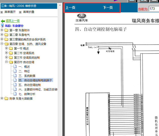
Task: Click the 当前: 车身部分 computer icon
Action: coord(2,26)
